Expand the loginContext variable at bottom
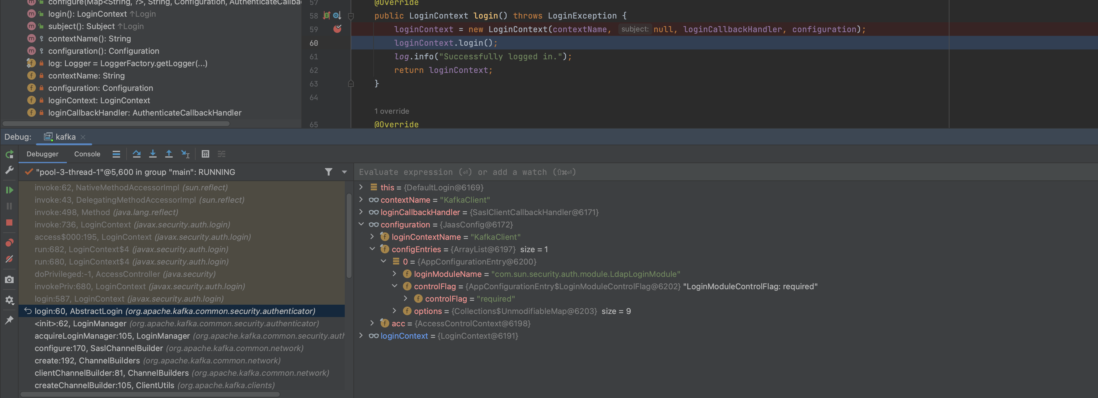Screen dimensions: 1098x398 tap(361, 336)
